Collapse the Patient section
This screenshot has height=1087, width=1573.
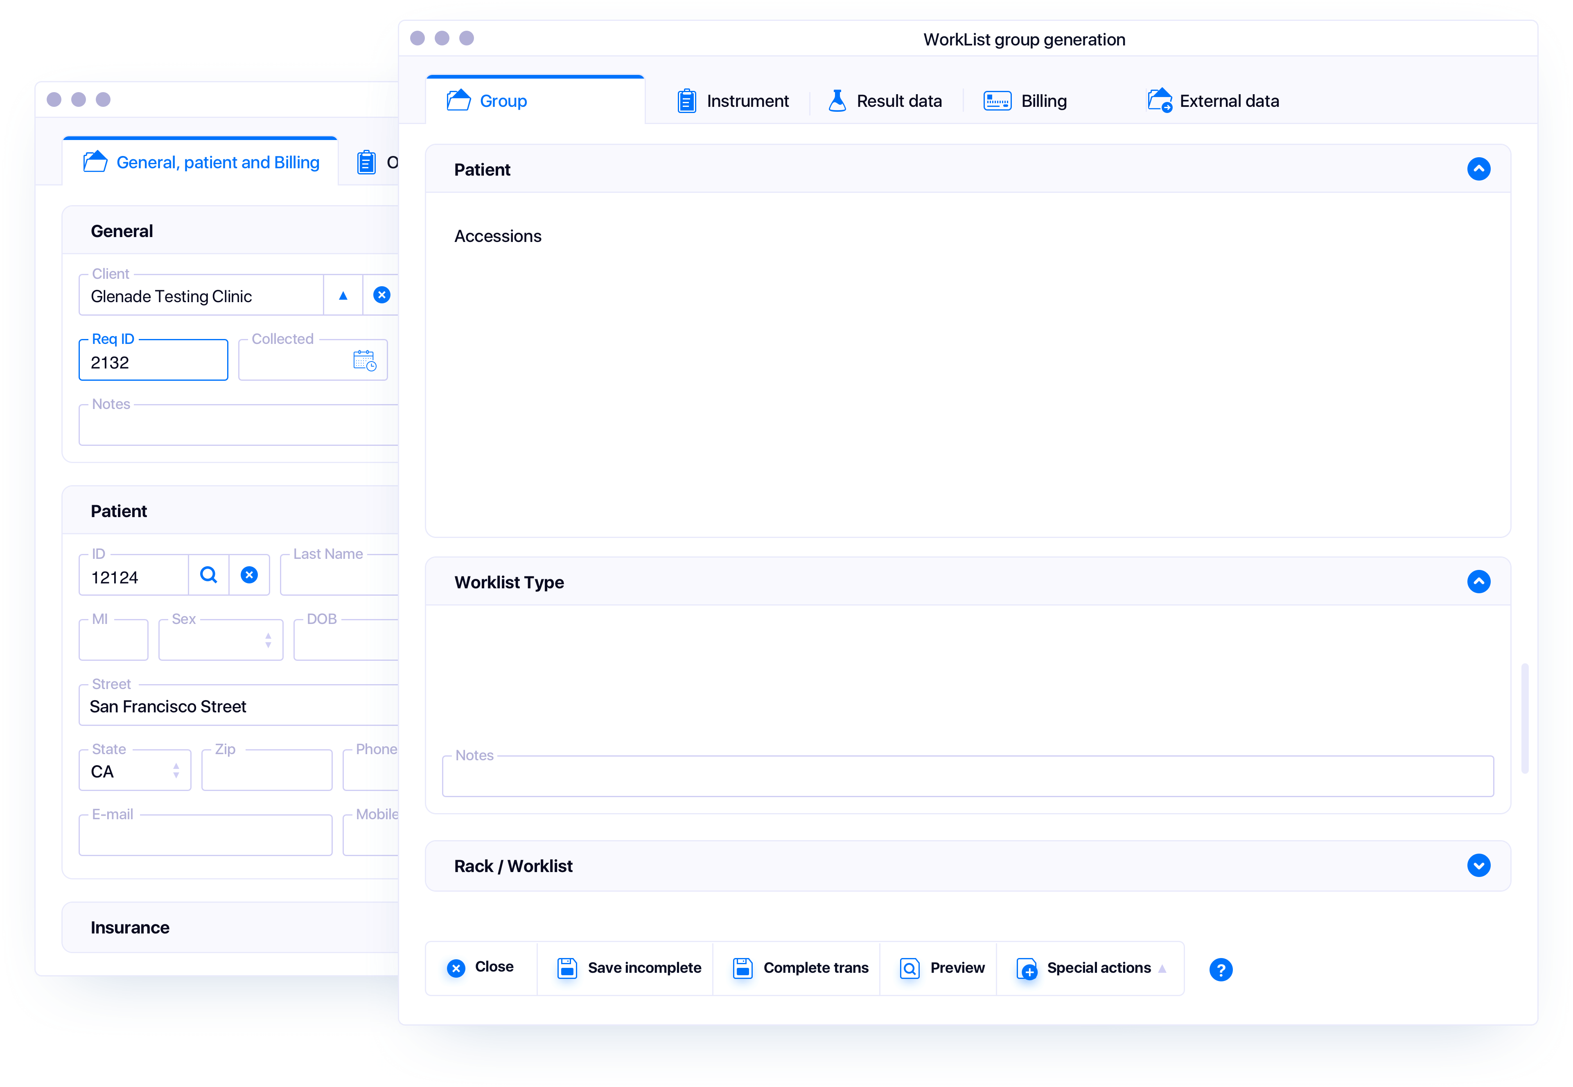point(1478,168)
